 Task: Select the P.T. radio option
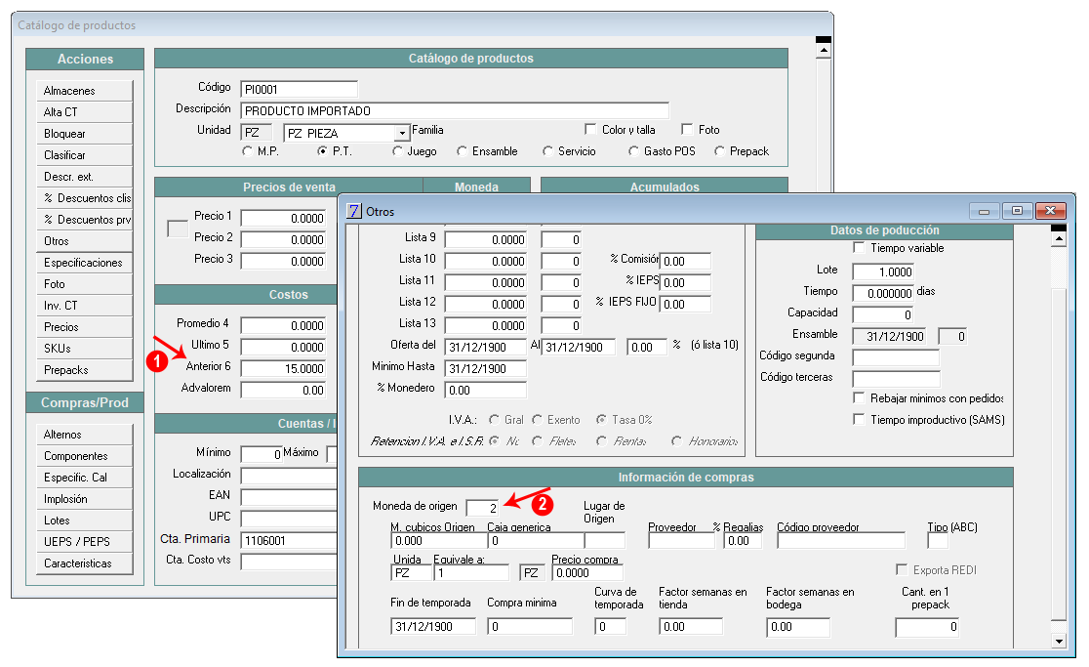(x=322, y=150)
